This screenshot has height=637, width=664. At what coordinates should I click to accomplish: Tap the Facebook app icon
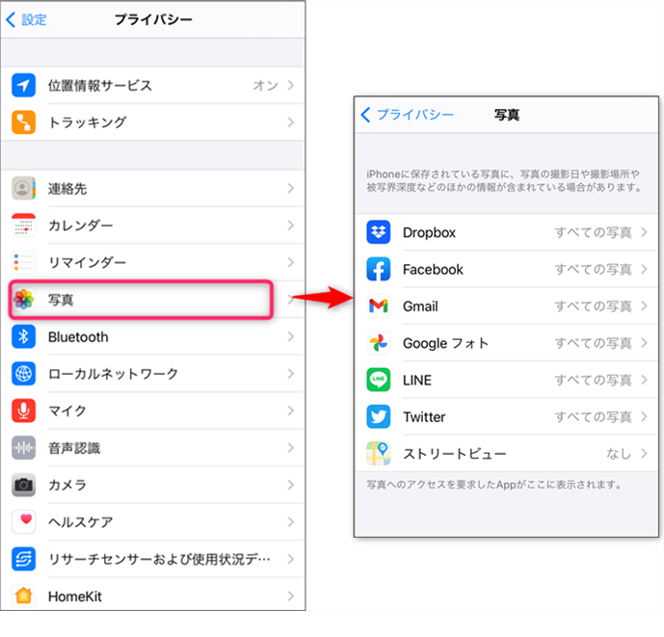click(x=378, y=269)
